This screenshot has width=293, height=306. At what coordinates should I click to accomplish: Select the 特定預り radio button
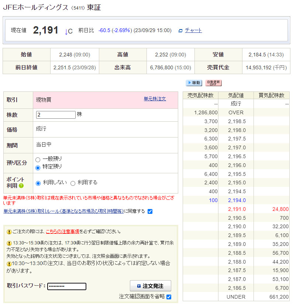tap(38, 168)
